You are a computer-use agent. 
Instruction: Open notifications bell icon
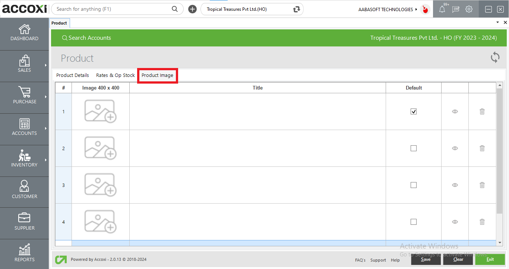coord(442,10)
